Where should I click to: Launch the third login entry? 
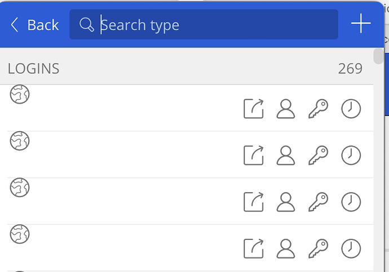tap(254, 202)
